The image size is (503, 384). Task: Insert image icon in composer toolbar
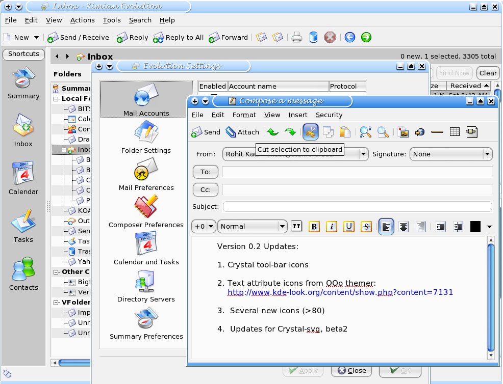coord(403,132)
